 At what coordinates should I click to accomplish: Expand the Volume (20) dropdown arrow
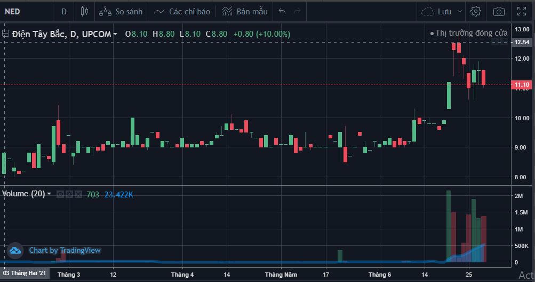pos(50,194)
